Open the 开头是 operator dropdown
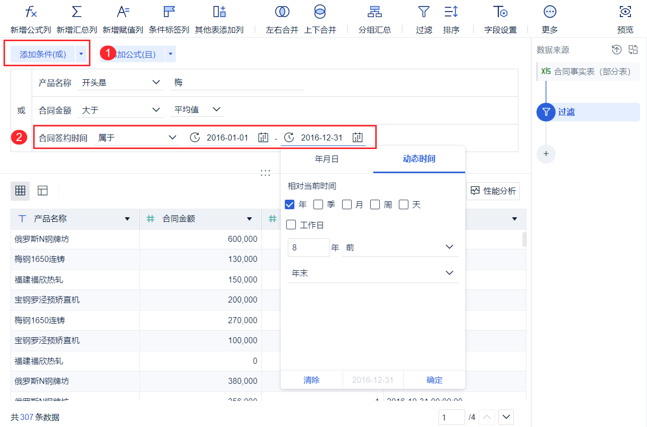This screenshot has height=427, width=647. click(x=121, y=83)
